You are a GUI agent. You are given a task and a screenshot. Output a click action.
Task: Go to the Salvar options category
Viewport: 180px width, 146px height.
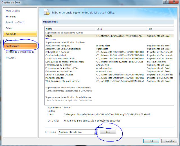coord(9,28)
